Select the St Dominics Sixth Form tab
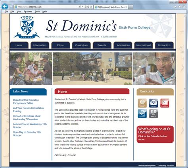 (111, 7)
